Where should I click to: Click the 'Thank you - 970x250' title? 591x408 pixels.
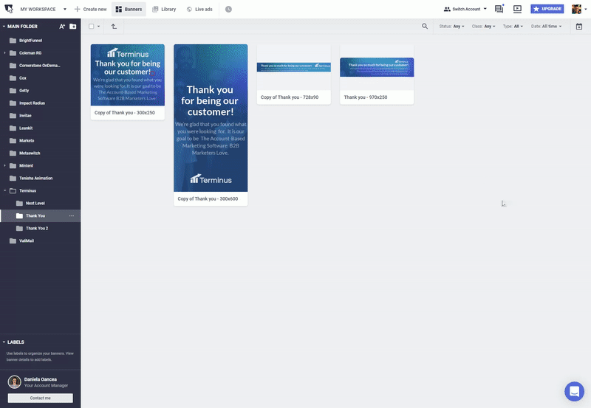[365, 97]
